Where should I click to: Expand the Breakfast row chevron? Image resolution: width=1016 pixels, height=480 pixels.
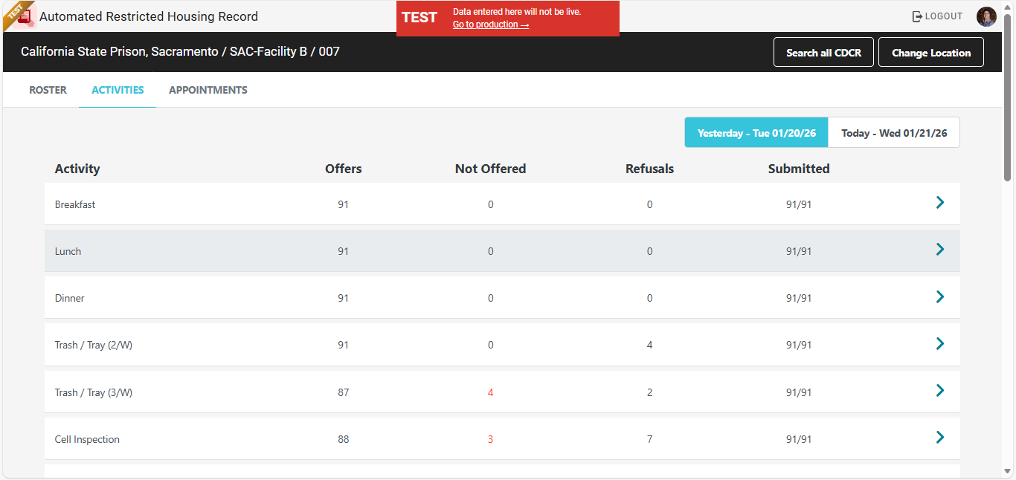tap(940, 202)
